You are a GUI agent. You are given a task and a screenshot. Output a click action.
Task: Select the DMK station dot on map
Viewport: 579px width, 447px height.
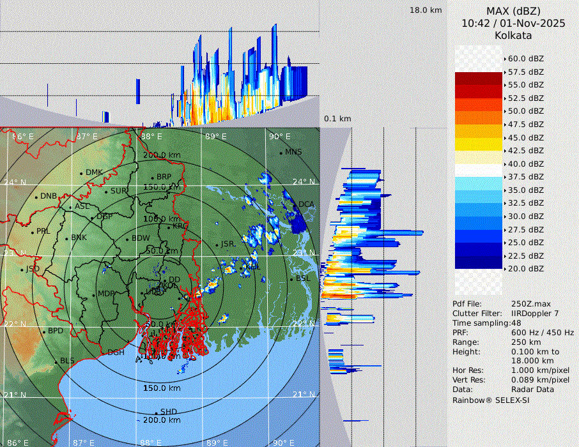pos(81,173)
